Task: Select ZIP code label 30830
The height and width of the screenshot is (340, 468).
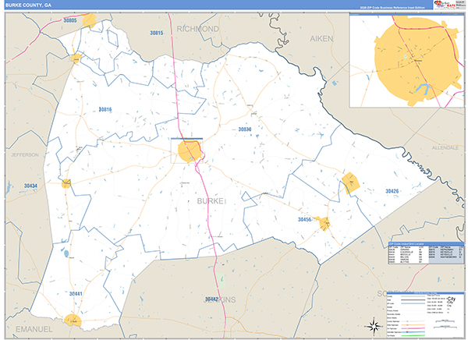Action: click(245, 129)
